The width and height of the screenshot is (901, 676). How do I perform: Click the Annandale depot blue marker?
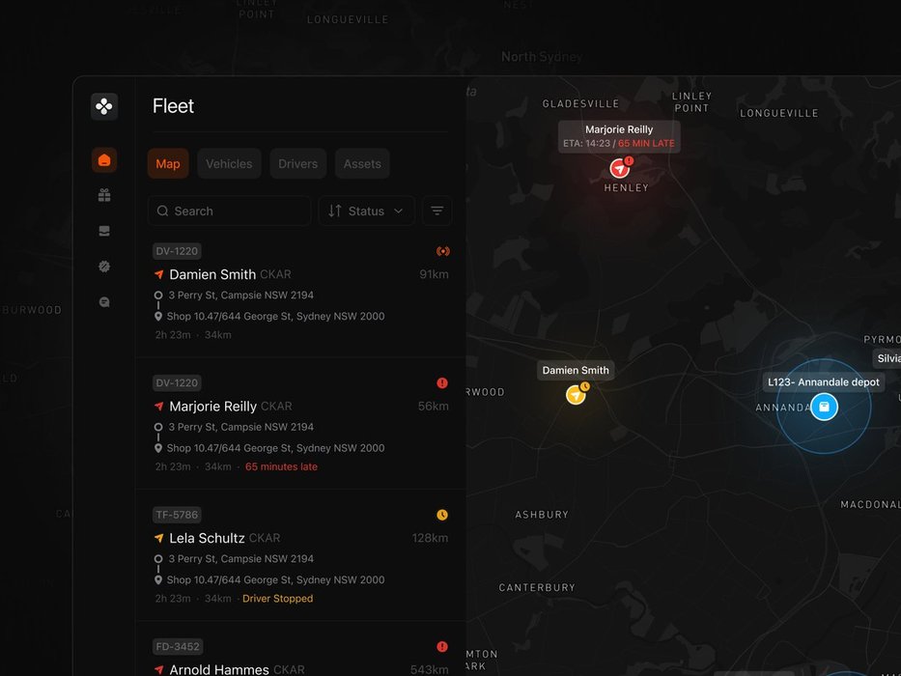pos(824,407)
